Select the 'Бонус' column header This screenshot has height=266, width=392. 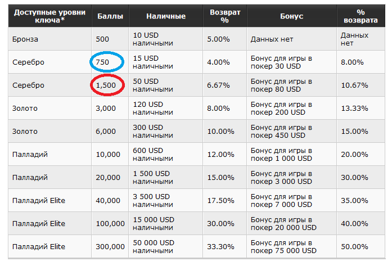click(x=291, y=16)
